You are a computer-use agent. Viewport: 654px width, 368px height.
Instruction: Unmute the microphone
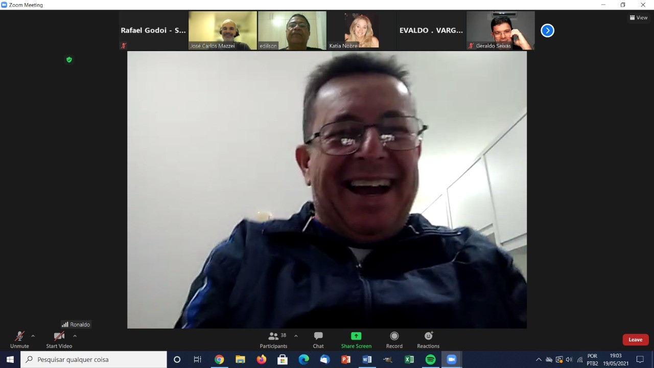pyautogui.click(x=19, y=336)
